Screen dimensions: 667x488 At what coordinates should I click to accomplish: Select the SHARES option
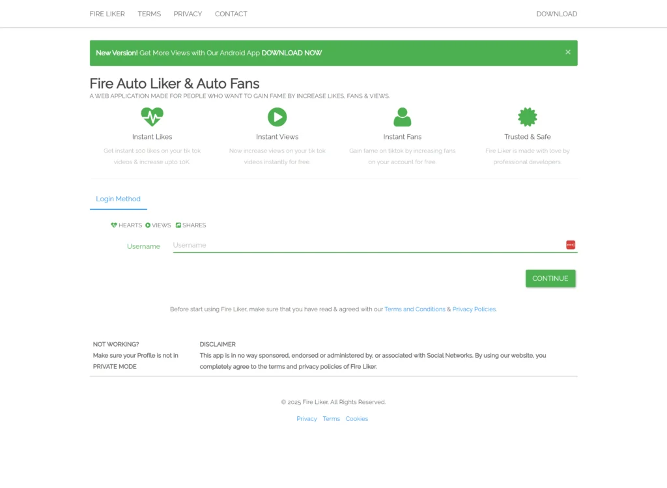coord(193,225)
